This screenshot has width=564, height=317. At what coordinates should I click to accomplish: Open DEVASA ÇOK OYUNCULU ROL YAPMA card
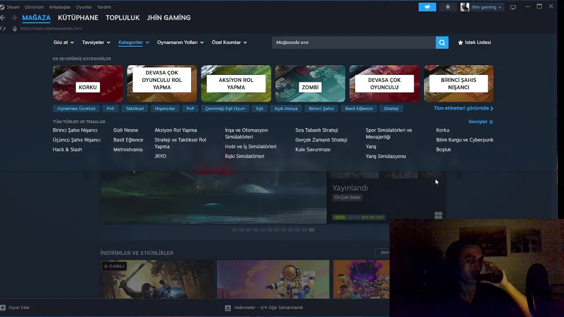[162, 84]
